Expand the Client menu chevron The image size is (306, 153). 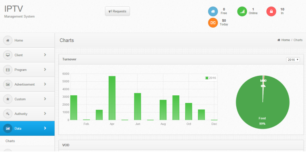pos(45,55)
